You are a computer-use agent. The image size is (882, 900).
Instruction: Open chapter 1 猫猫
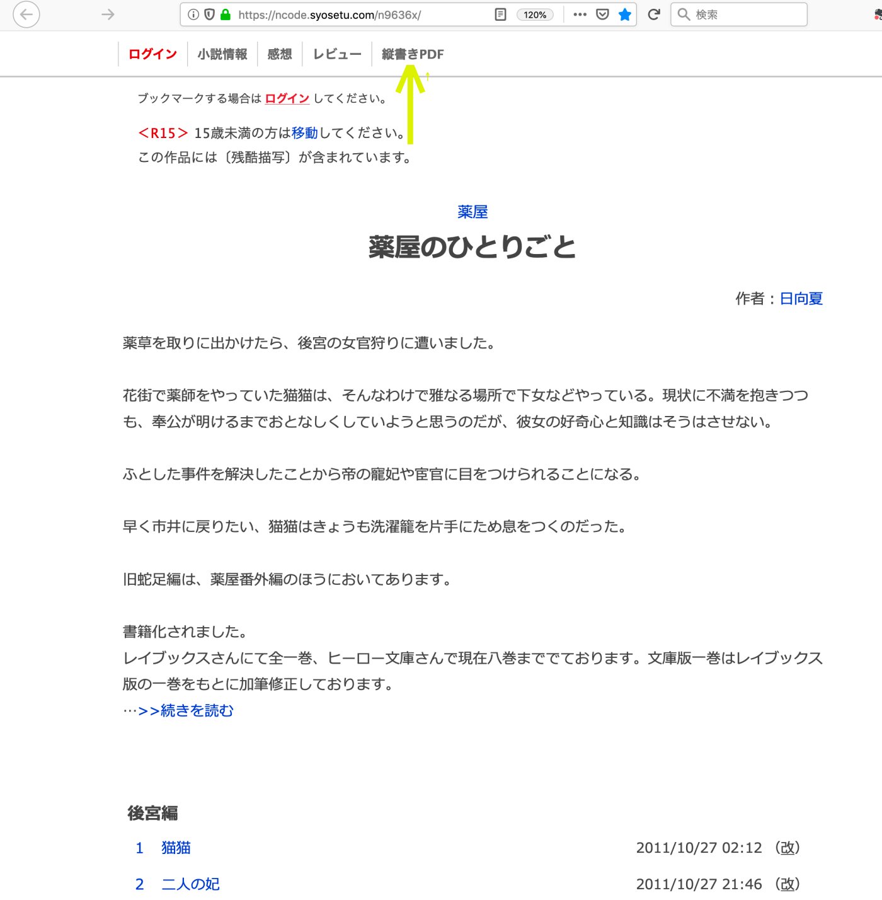[176, 848]
